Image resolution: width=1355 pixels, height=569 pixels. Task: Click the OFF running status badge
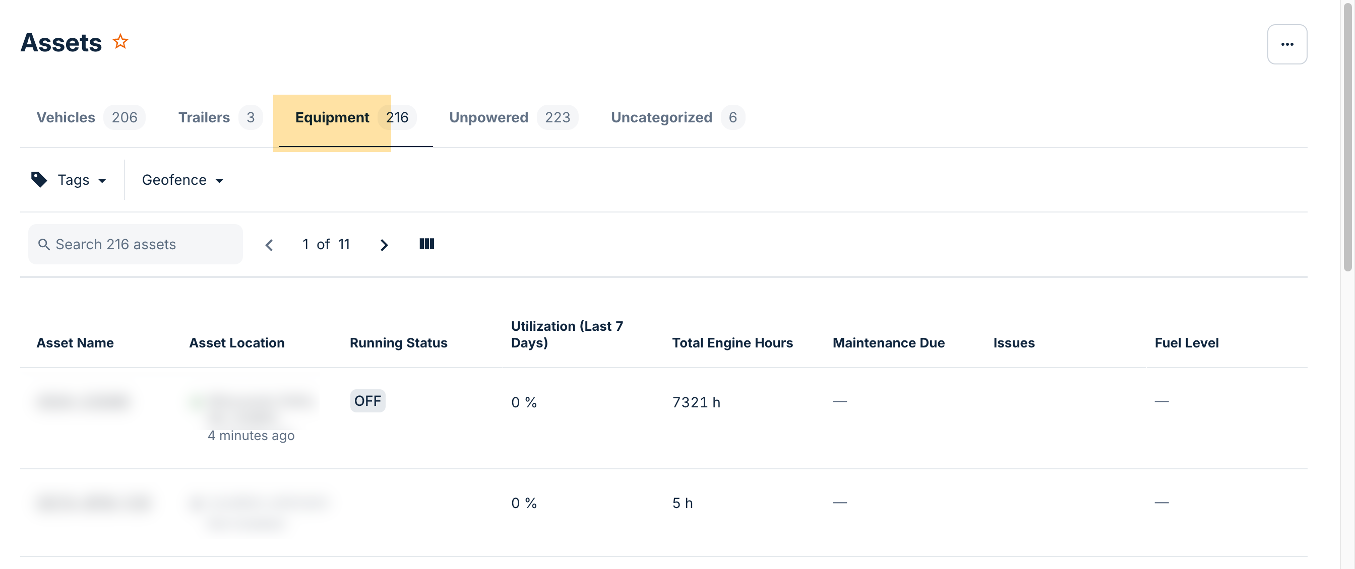(x=367, y=401)
